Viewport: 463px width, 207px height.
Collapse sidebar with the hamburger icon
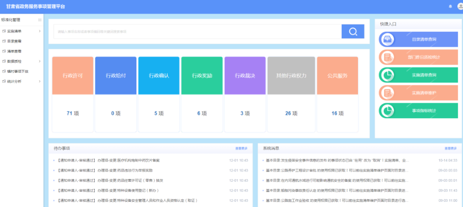[40, 20]
